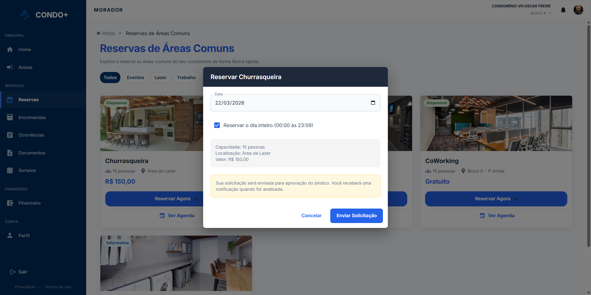Image resolution: width=591 pixels, height=295 pixels.
Task: Click Ver Agenda for CoWorking
Action: 497,216
